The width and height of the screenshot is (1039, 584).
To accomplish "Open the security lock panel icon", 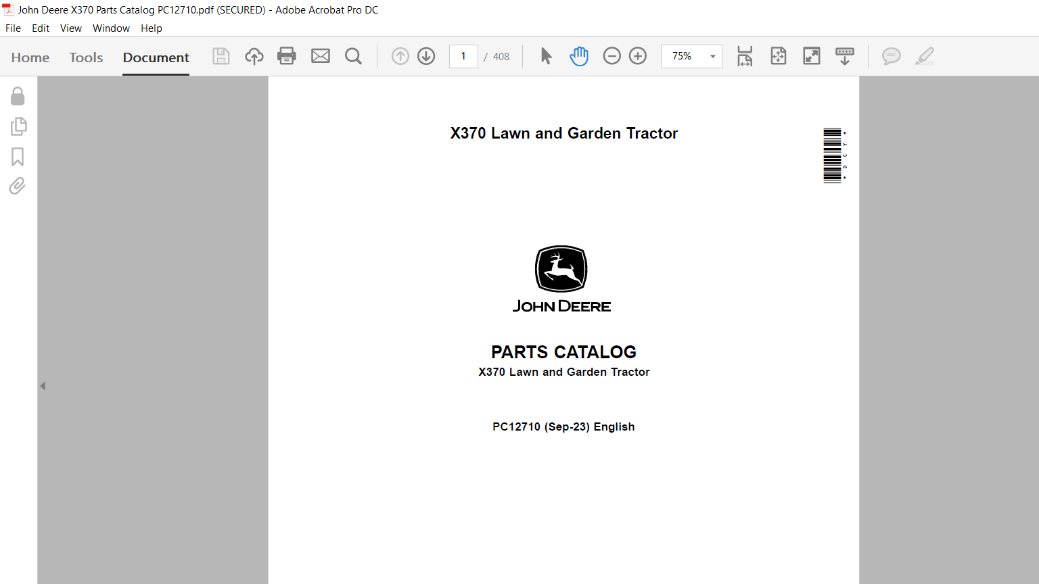I will pyautogui.click(x=18, y=96).
